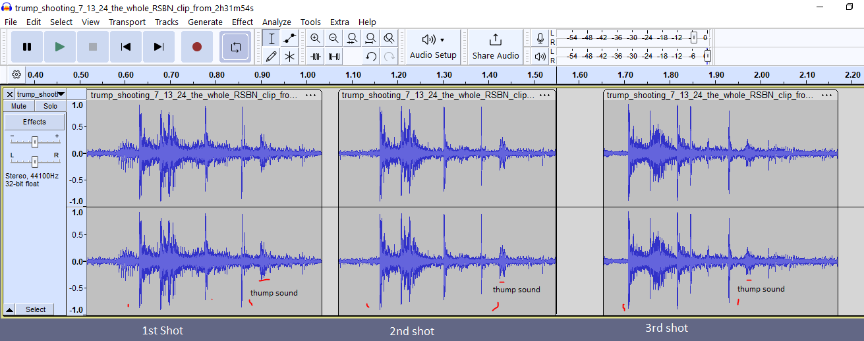Select the Envelope tool
Viewport: 864px width, 341px height.
pyautogui.click(x=289, y=38)
